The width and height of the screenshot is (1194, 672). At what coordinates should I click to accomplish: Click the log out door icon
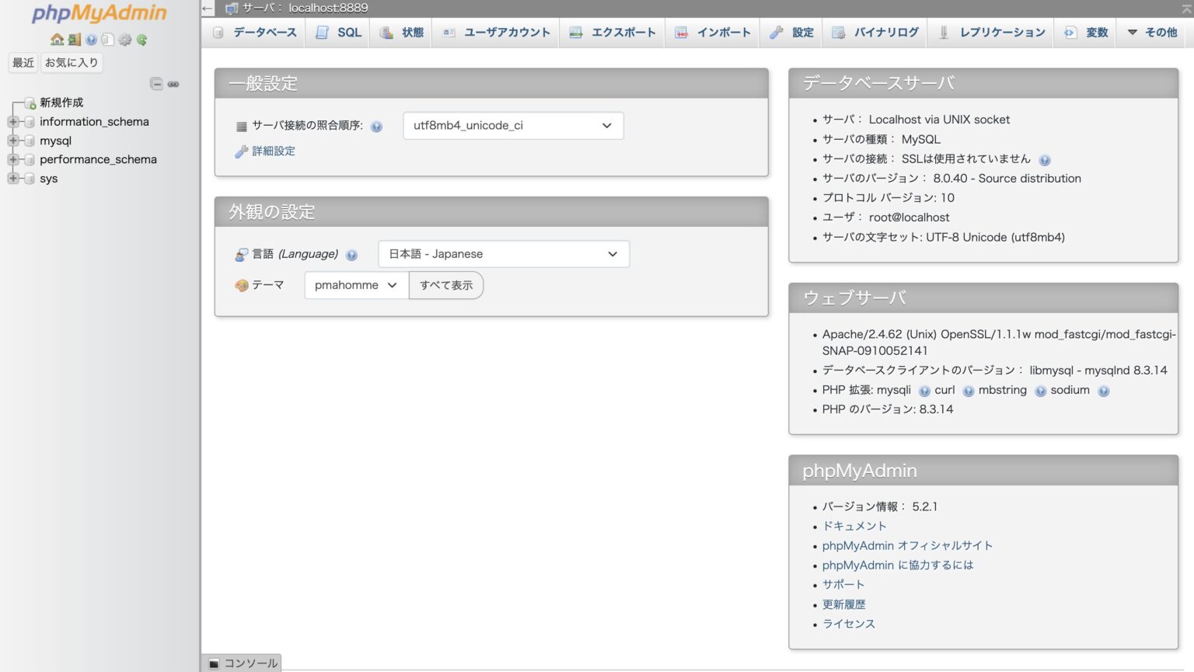coord(74,40)
